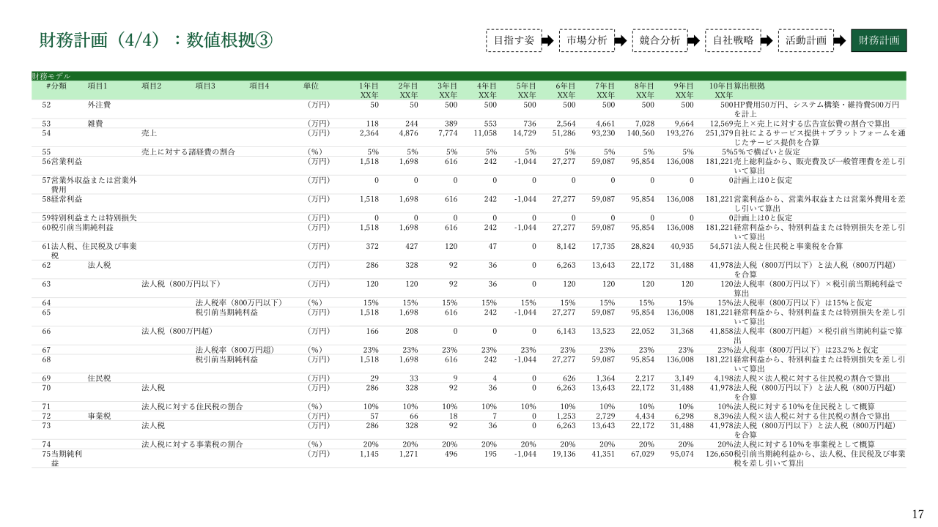
Task: Click the arrow pointing to 財務計画 box
Action: pos(840,41)
